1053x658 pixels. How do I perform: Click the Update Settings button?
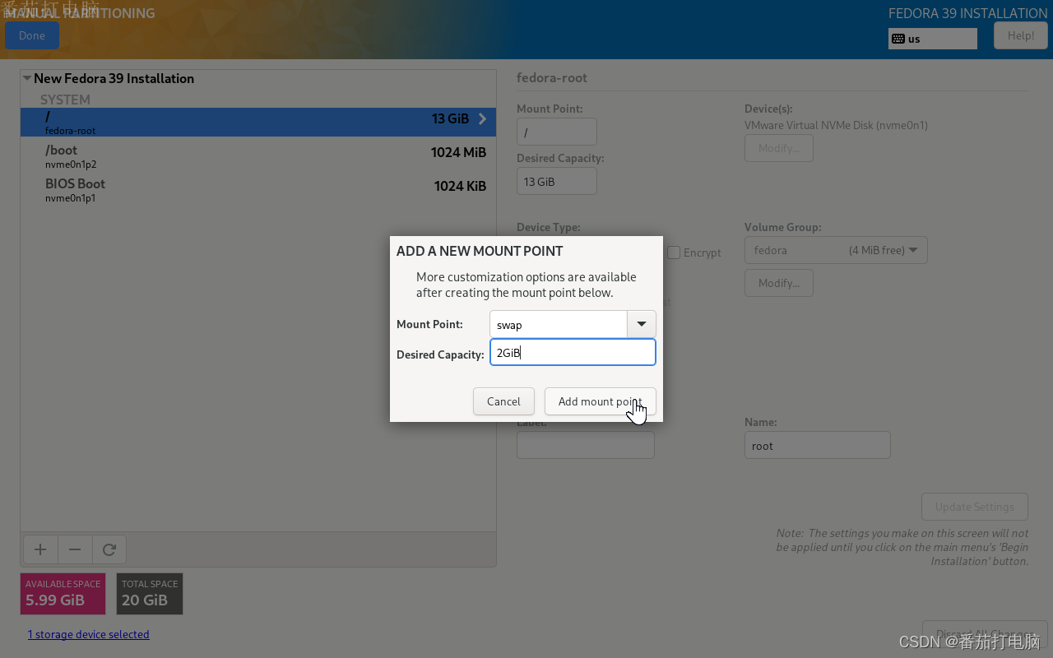click(x=975, y=507)
